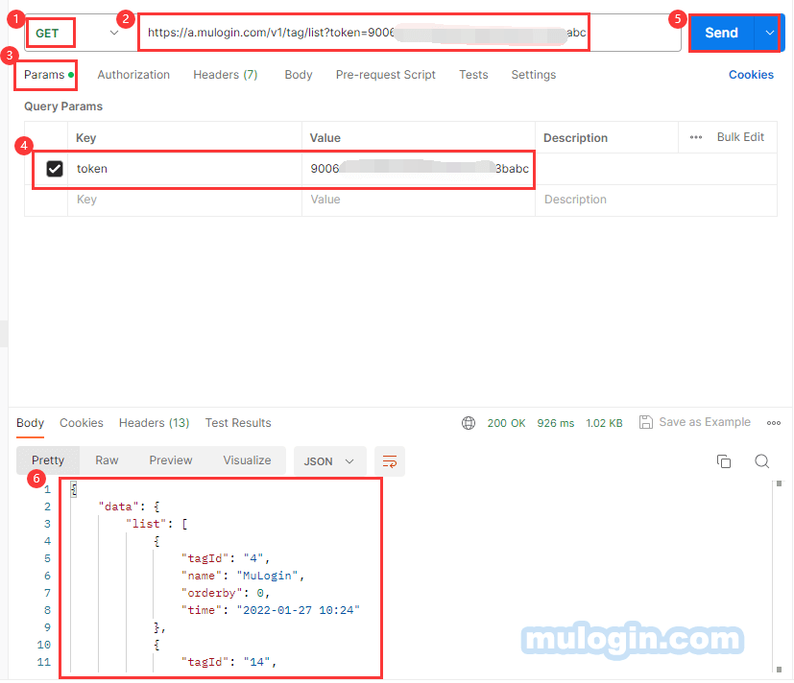Click the response scrollbar down arrow

[x=780, y=670]
